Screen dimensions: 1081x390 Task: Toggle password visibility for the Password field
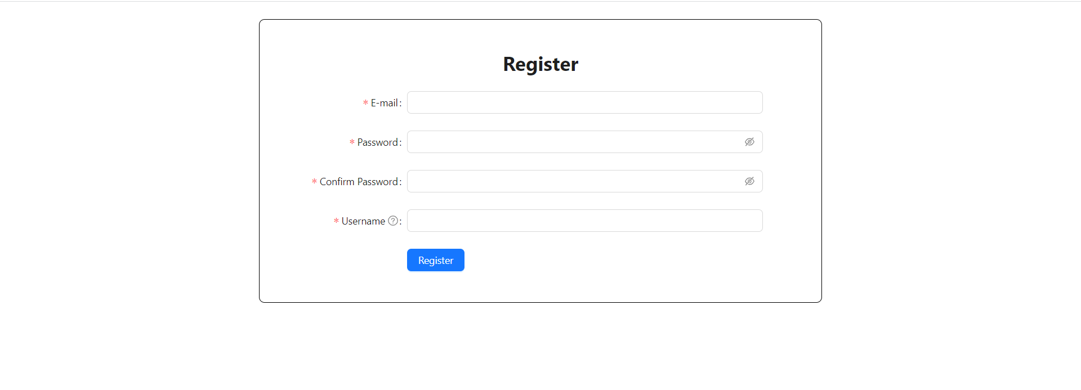coord(749,142)
